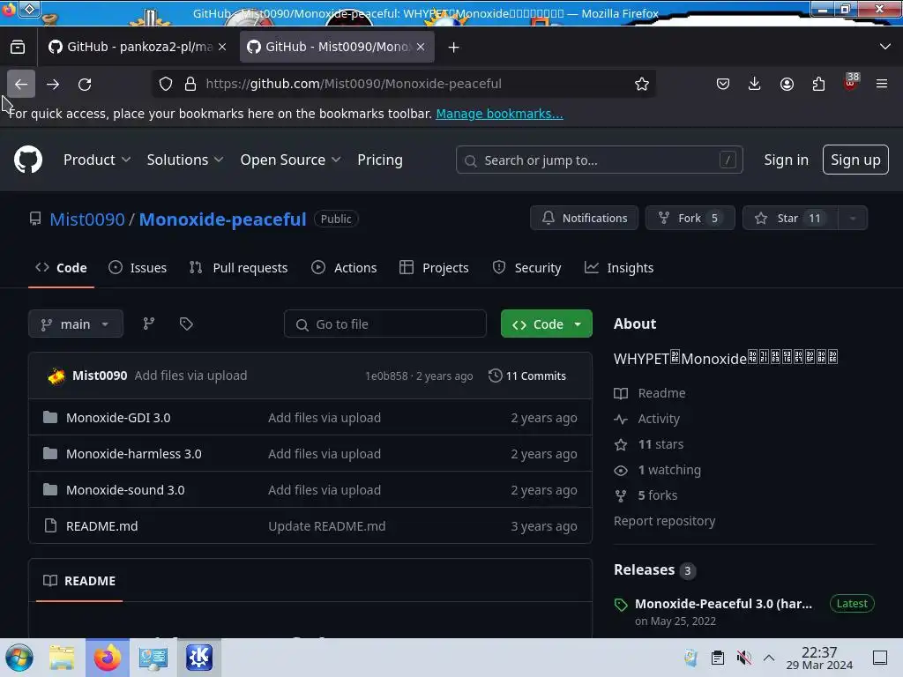This screenshot has width=903, height=677.
Task: Open the clipboard tray icon
Action: tap(718, 658)
